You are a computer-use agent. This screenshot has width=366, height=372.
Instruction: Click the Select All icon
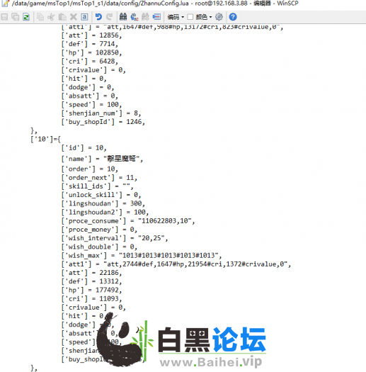85,17
